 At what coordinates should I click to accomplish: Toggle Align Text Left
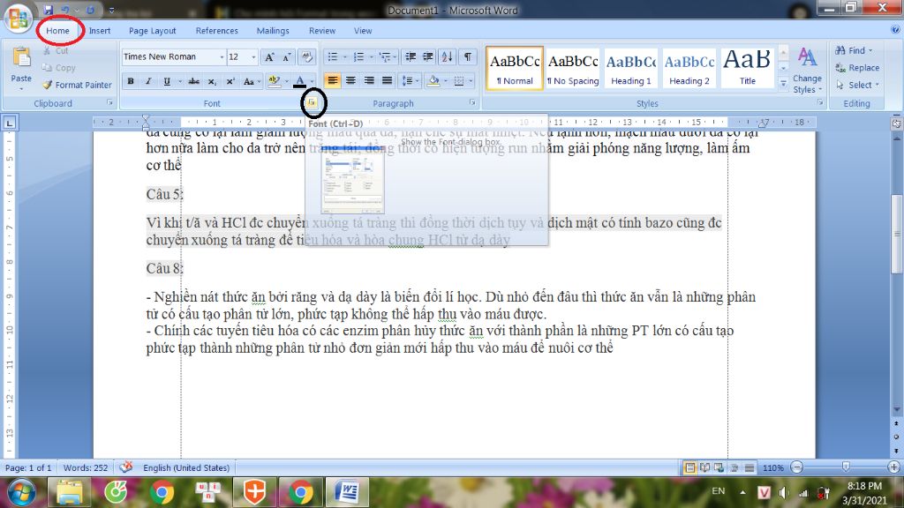coord(332,81)
